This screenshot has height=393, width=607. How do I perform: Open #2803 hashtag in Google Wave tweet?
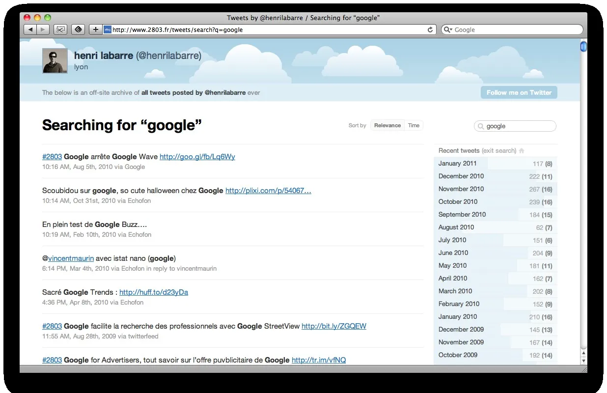point(52,157)
